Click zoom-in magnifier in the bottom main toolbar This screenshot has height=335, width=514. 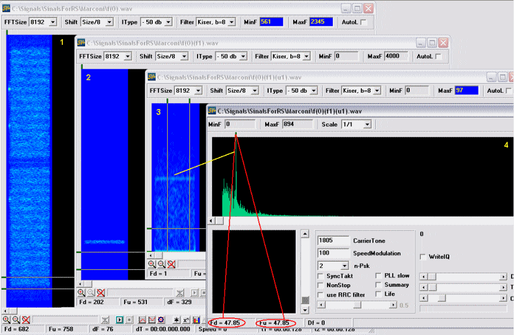point(6,320)
